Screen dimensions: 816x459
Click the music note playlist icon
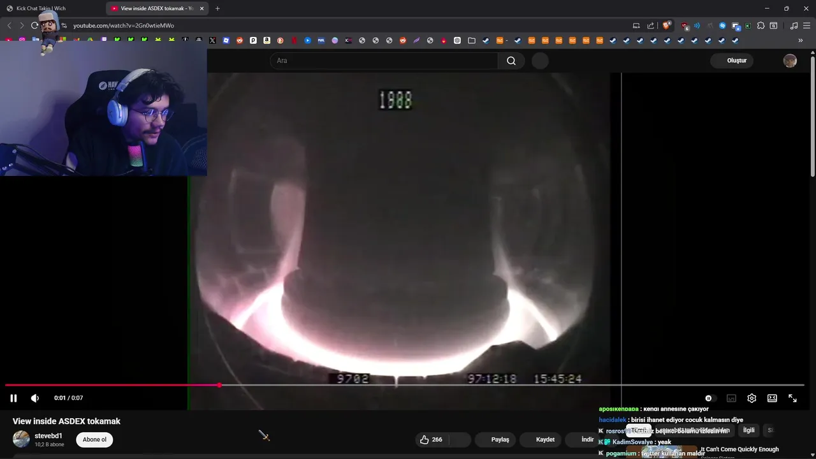click(794, 25)
